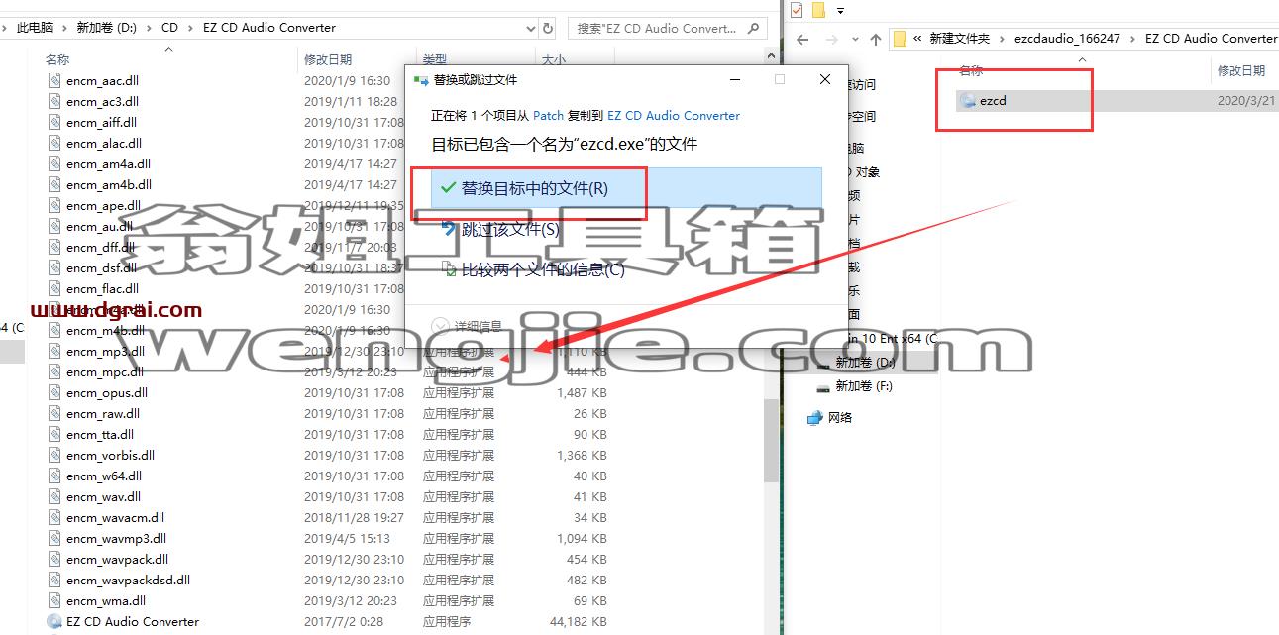Select encm_am4a.dll file icon

coord(53,164)
